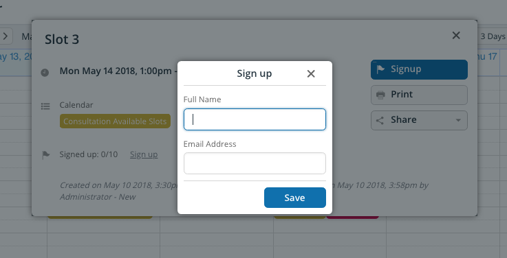Save the sign up form
Image resolution: width=507 pixels, height=258 pixels.
295,198
